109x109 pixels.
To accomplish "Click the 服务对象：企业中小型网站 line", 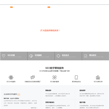I will pyautogui.click(x=12, y=98).
